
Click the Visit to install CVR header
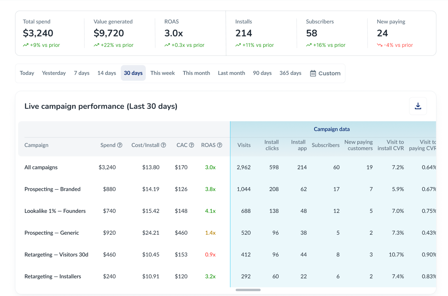[x=390, y=145]
